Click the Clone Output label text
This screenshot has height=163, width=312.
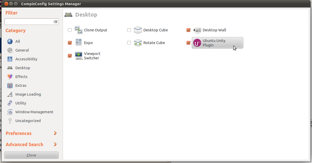95,30
